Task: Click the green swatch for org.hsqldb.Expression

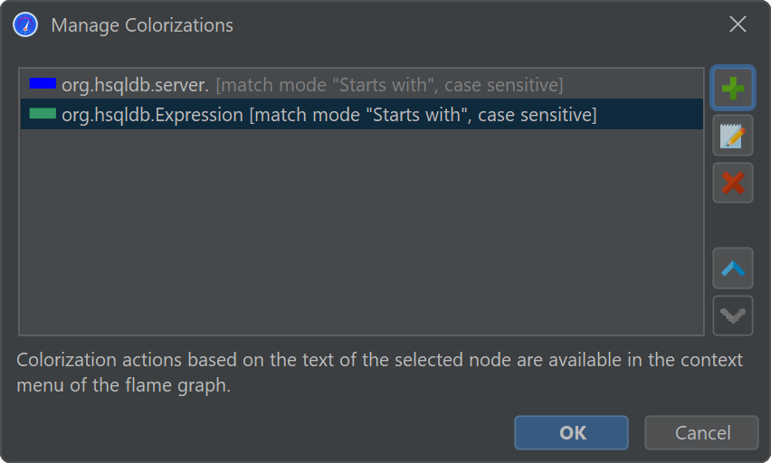Action: coord(43,115)
